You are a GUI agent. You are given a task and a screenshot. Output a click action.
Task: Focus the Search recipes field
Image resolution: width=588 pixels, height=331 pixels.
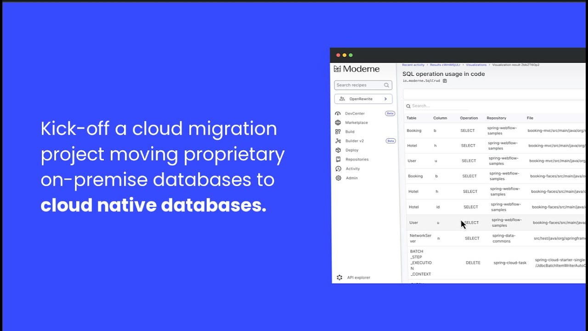(x=363, y=85)
